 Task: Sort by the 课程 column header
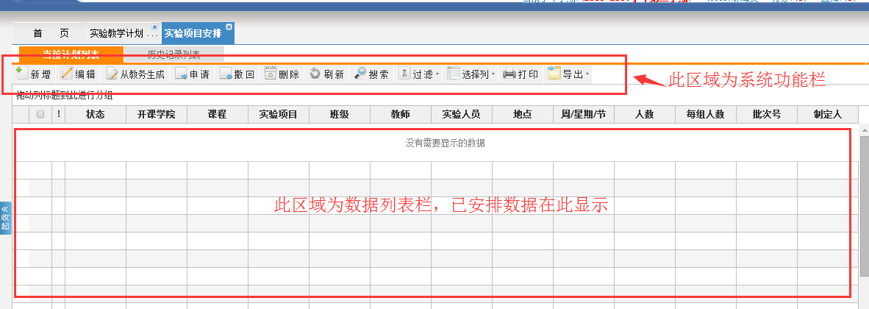coord(217,114)
